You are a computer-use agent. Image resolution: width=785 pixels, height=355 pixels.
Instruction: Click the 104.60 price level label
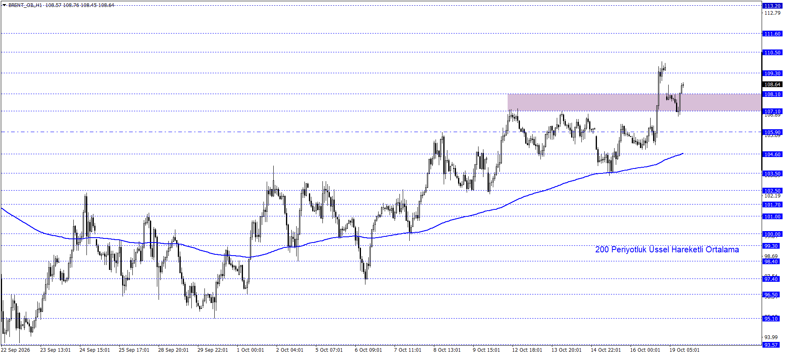[772, 154]
